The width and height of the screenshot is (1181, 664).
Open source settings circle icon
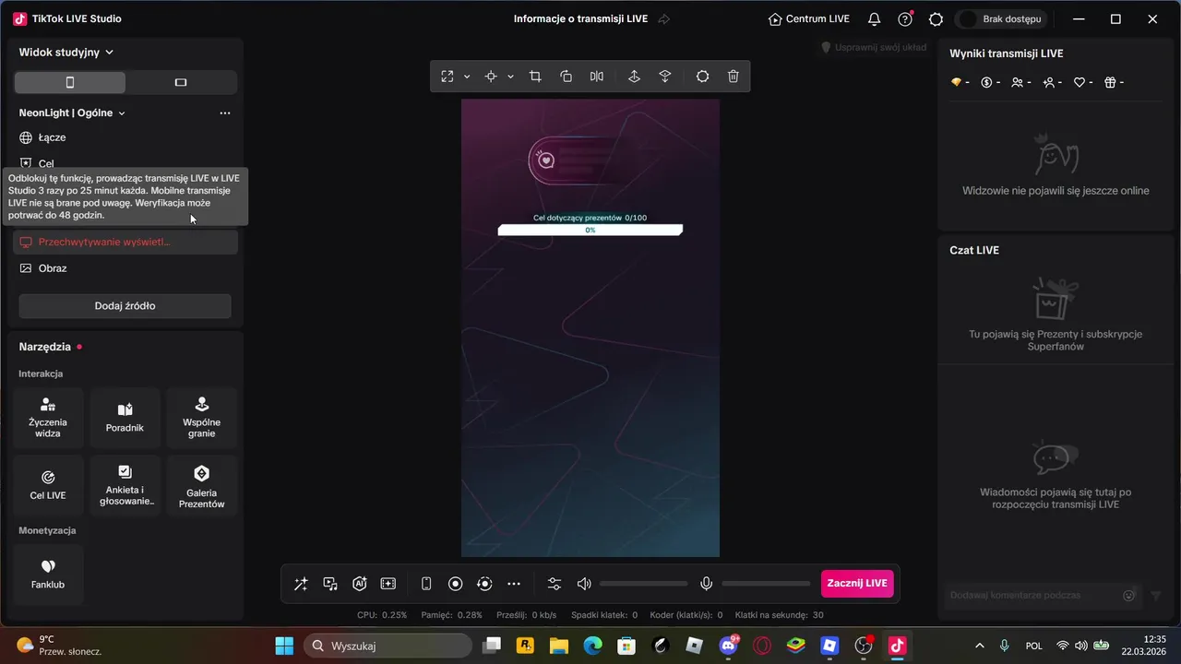click(x=702, y=77)
